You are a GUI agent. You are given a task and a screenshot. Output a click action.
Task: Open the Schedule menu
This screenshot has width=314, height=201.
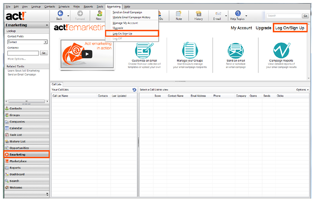[x=64, y=7]
